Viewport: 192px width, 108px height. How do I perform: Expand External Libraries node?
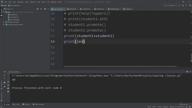4,22
